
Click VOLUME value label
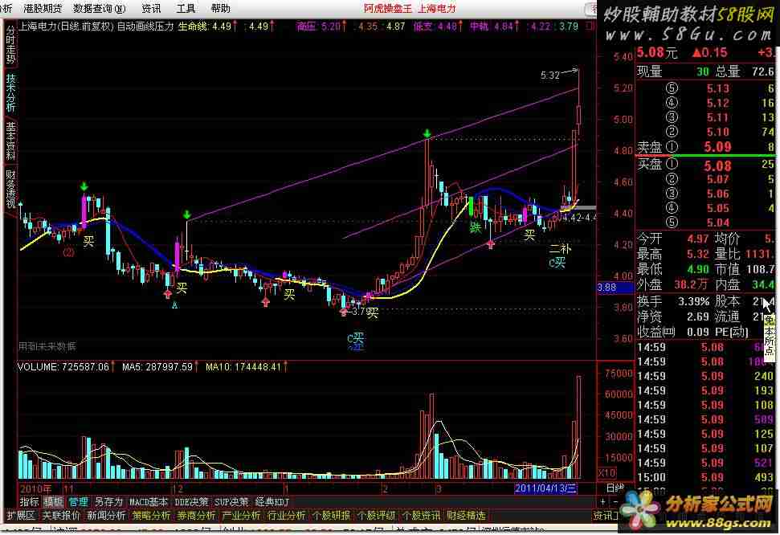pos(65,367)
